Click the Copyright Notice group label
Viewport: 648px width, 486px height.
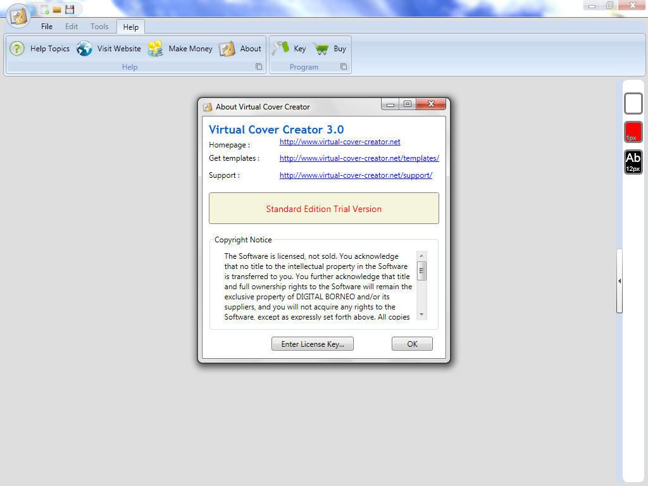243,240
